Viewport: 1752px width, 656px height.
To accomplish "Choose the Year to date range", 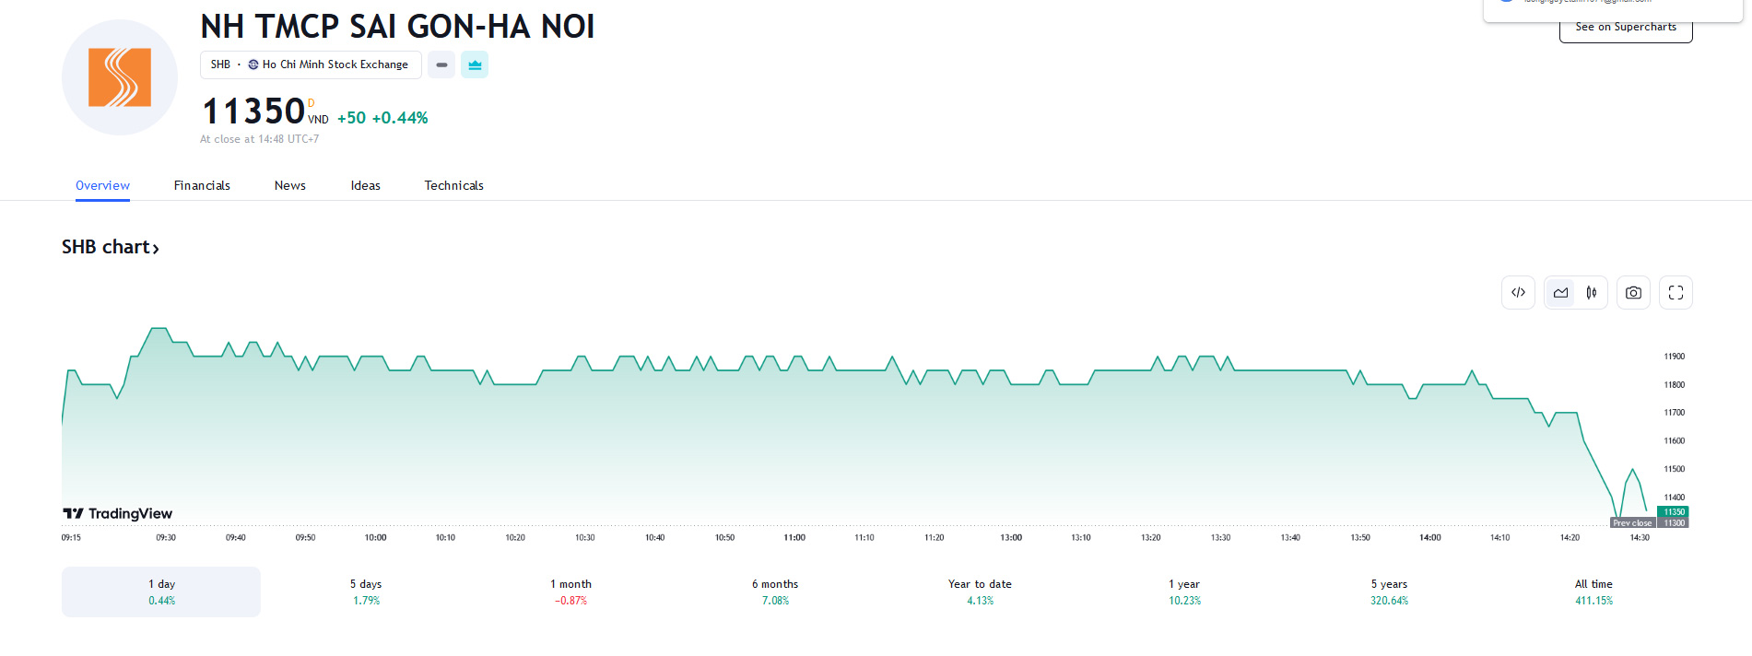I will (x=980, y=592).
